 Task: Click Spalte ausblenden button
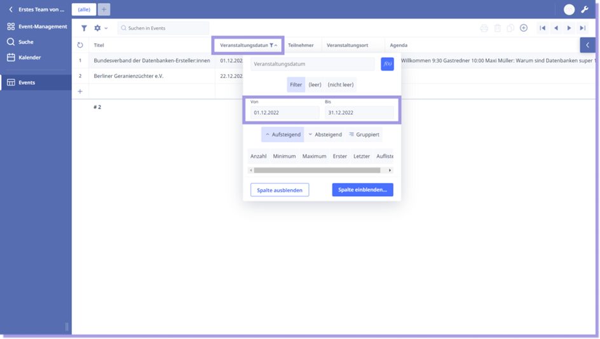280,190
